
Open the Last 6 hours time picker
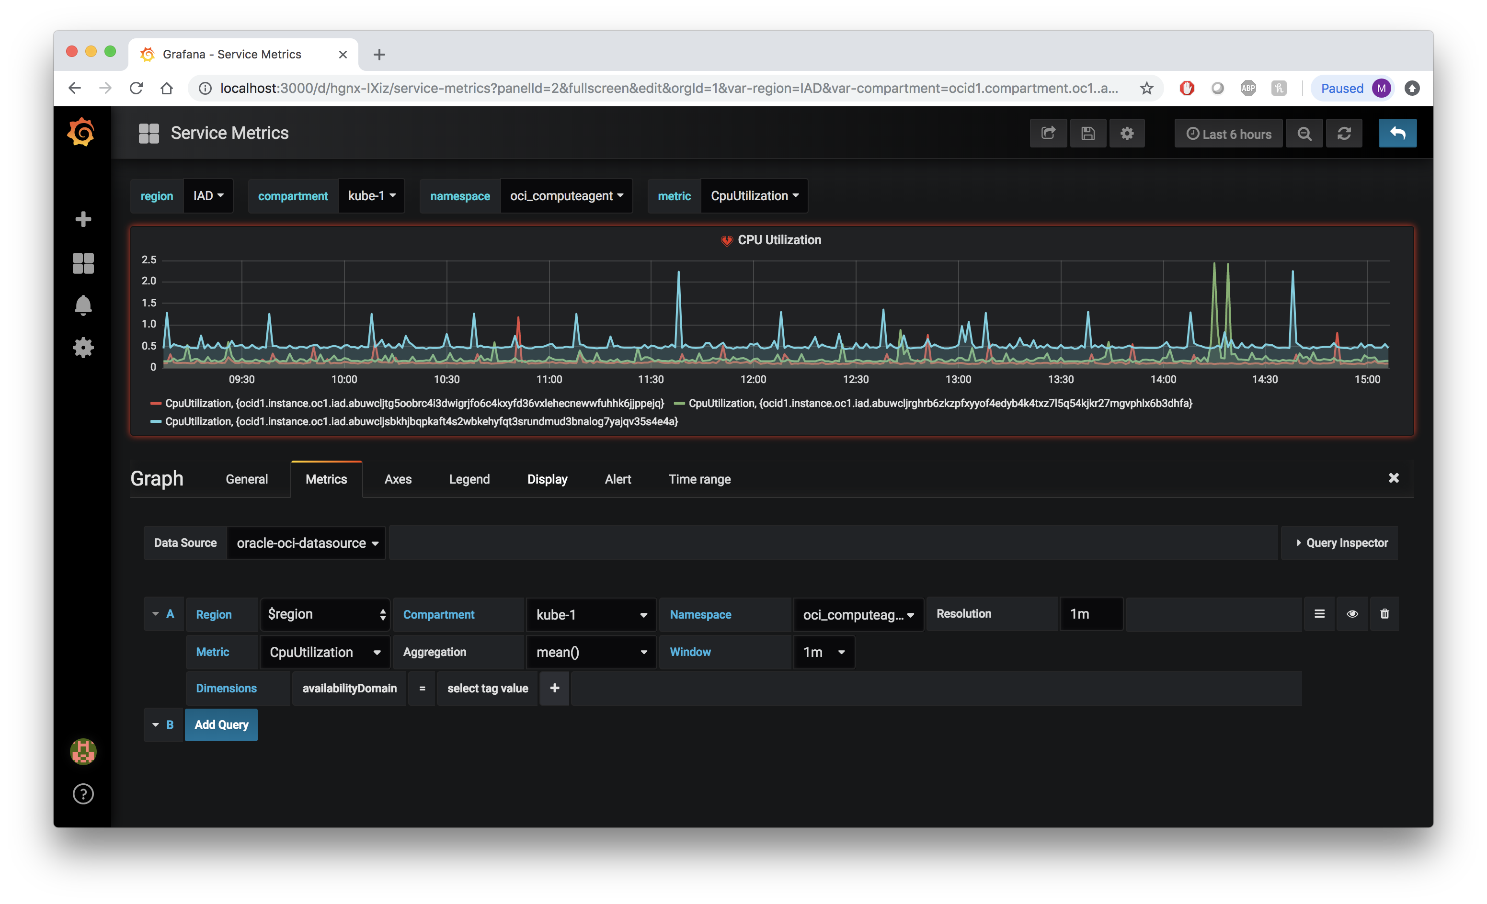click(1229, 134)
